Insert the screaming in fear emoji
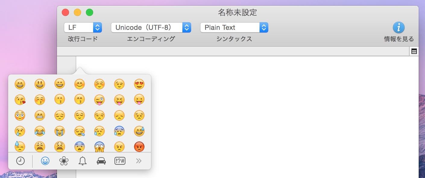425x178 pixels. 99,146
